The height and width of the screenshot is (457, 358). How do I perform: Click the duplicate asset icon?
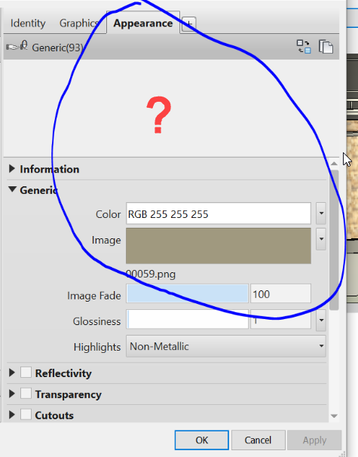click(326, 47)
